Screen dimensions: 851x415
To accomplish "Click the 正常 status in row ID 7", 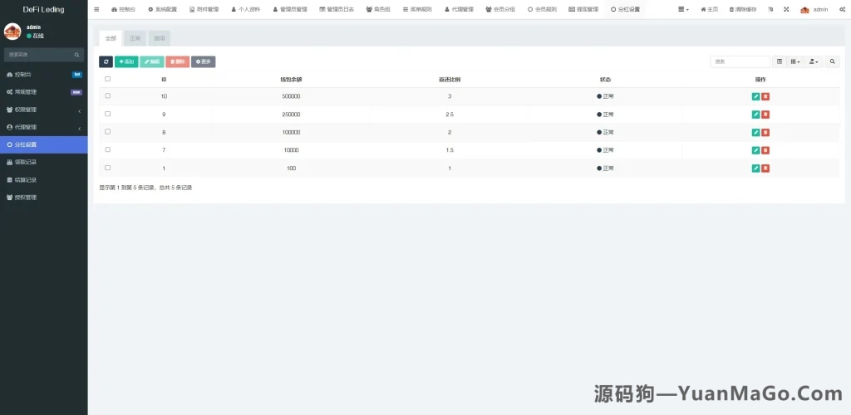I will 605,150.
